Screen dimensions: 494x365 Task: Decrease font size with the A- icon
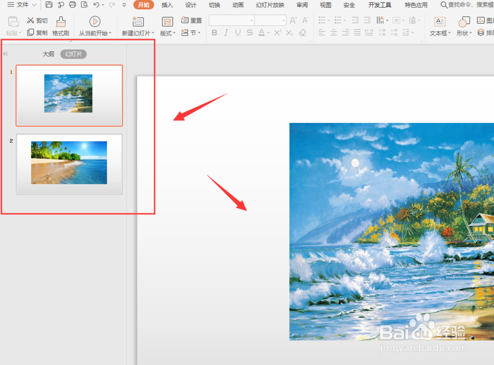pyautogui.click(x=305, y=20)
